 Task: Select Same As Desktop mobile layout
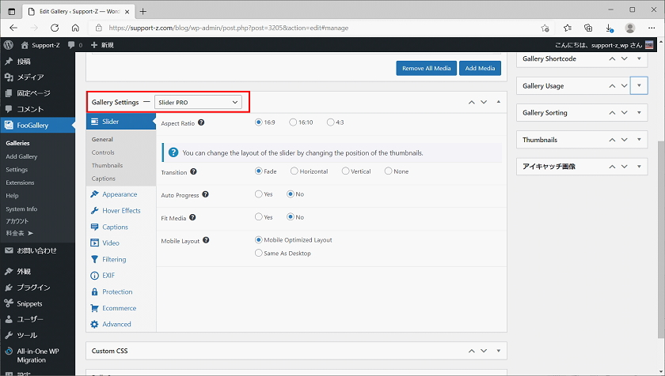tap(259, 253)
